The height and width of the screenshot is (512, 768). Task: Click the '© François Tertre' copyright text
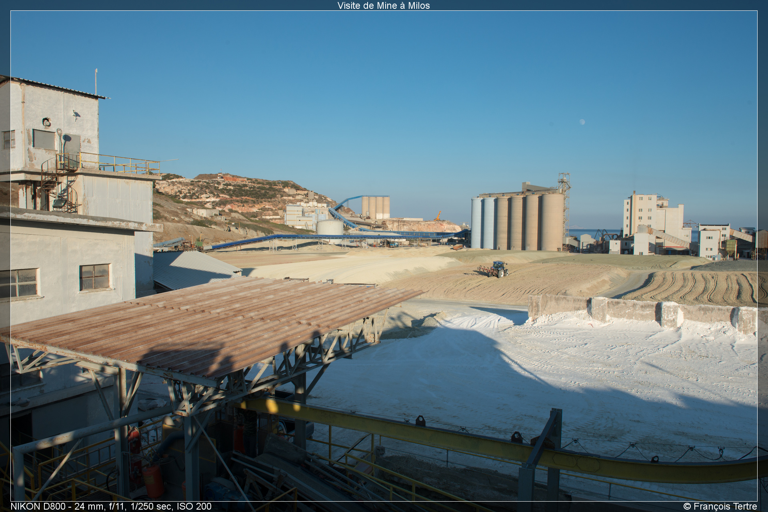720,506
